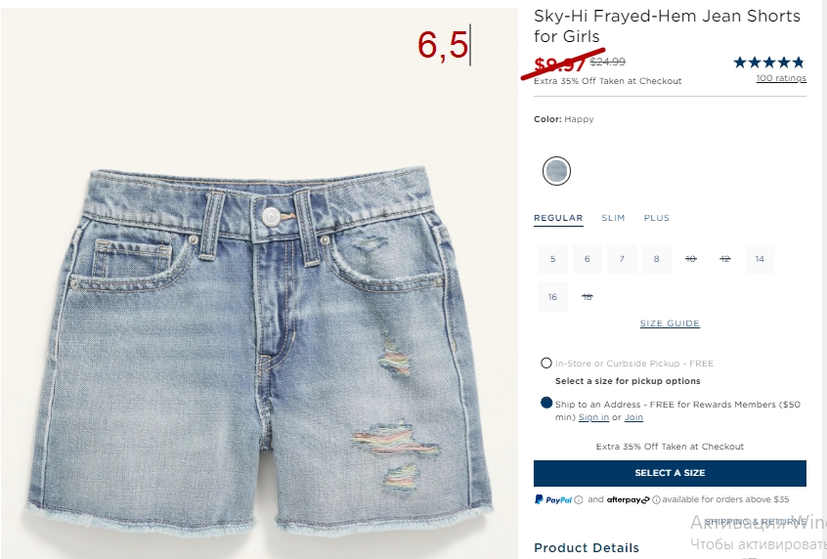The image size is (827, 559).
Task: Choose size 5
Action: point(552,259)
